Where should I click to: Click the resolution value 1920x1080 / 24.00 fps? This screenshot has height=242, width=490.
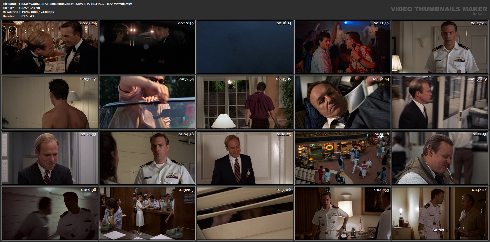[38, 12]
